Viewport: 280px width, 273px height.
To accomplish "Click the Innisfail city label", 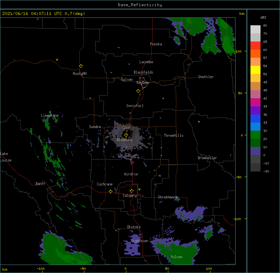I will pos(135,106).
